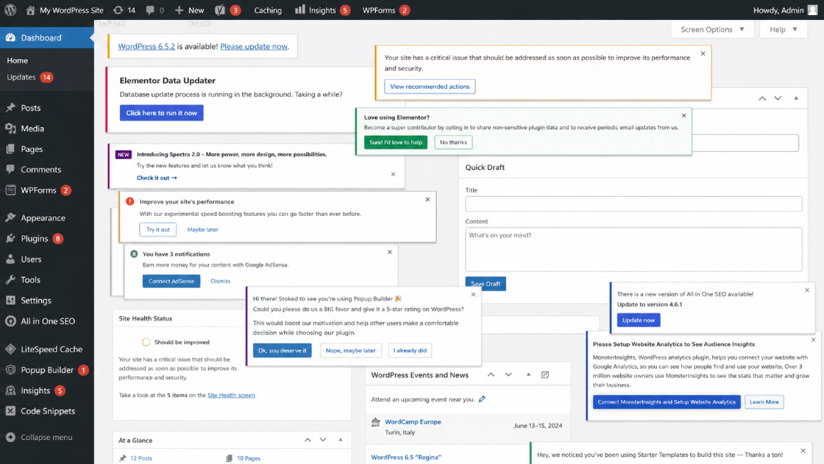Open the Help dropdown
Screen dimensions: 824x464
point(783,30)
